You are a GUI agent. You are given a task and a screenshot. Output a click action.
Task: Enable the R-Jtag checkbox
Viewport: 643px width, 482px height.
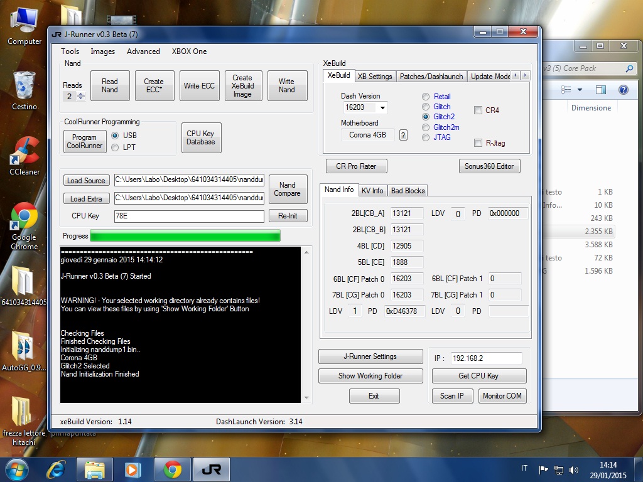[478, 143]
